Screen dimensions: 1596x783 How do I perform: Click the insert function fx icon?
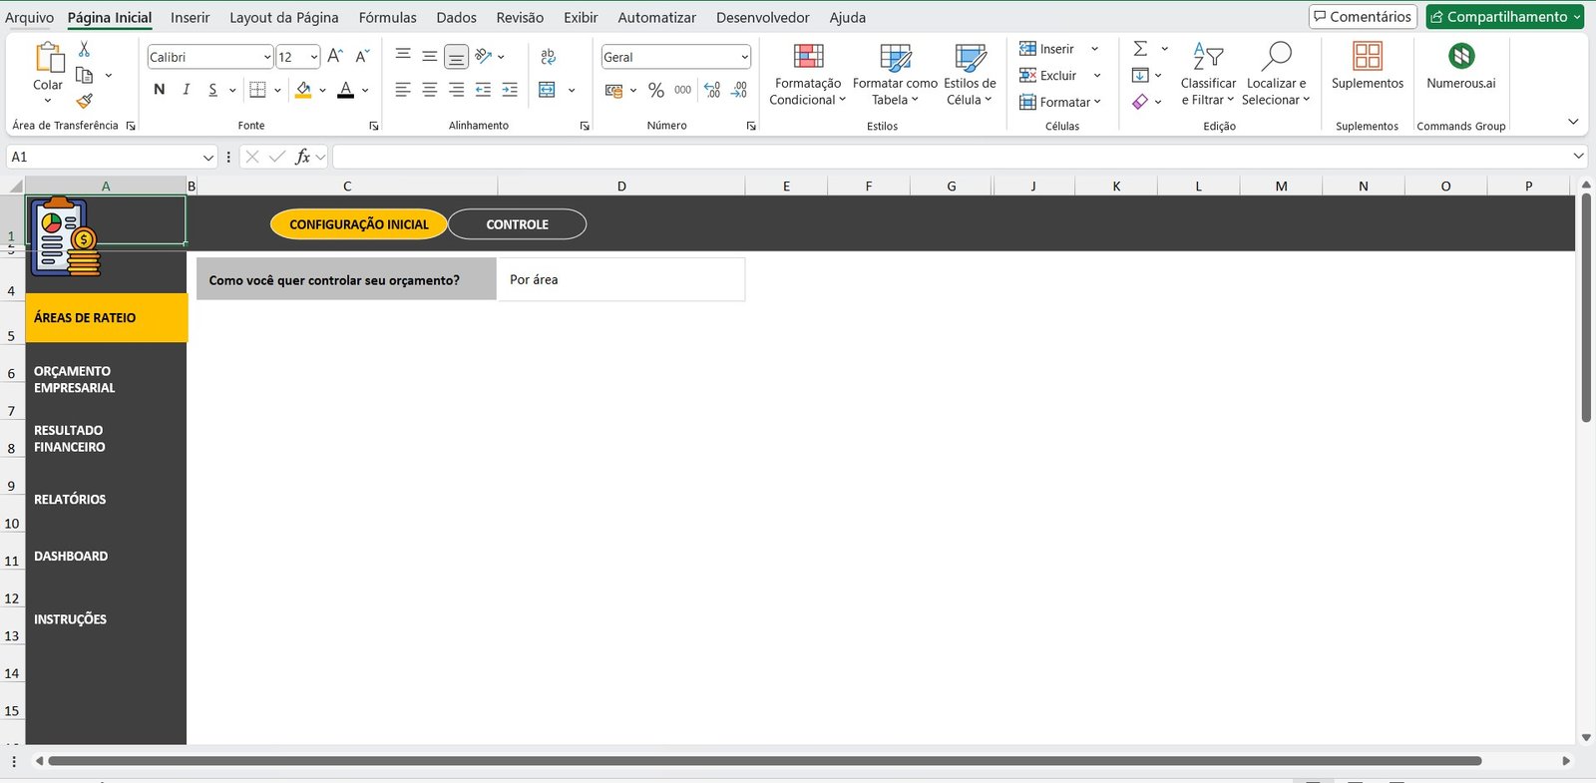coord(303,157)
